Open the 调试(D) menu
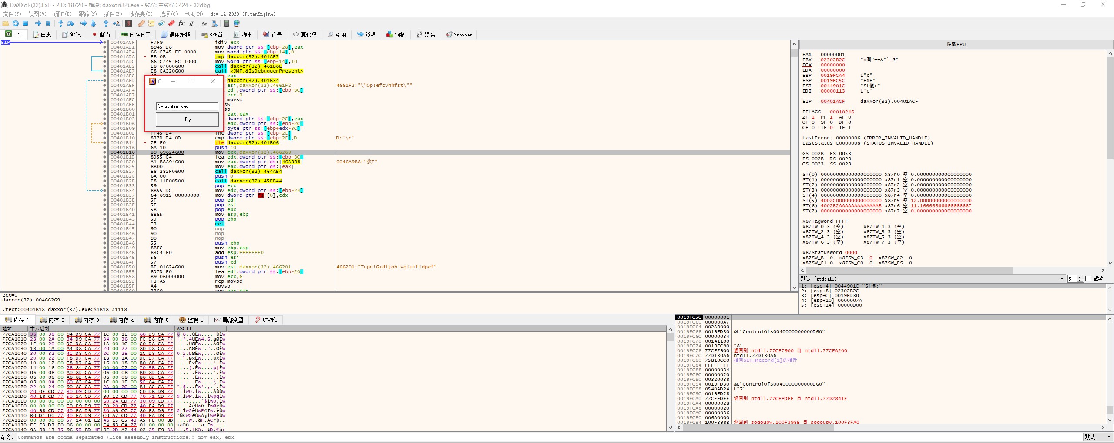This screenshot has height=443, width=1114. click(x=62, y=14)
